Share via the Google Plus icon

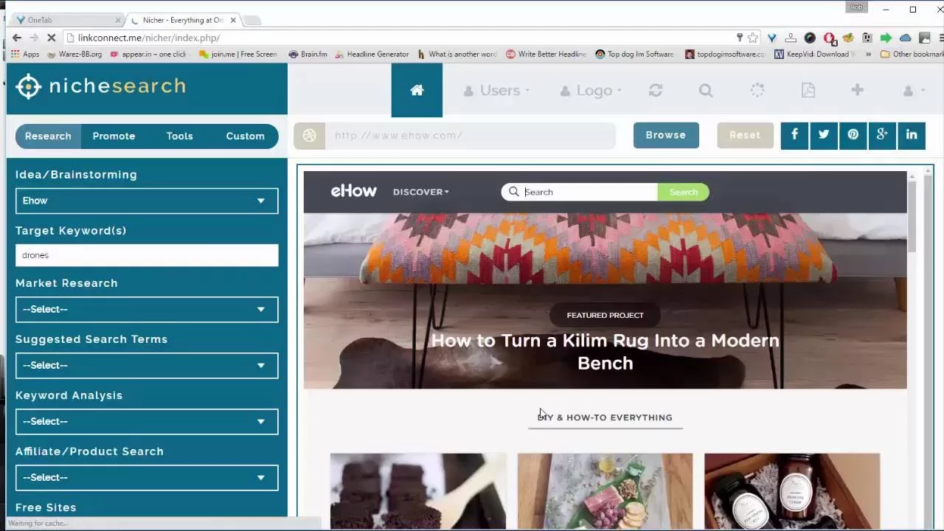(x=882, y=135)
